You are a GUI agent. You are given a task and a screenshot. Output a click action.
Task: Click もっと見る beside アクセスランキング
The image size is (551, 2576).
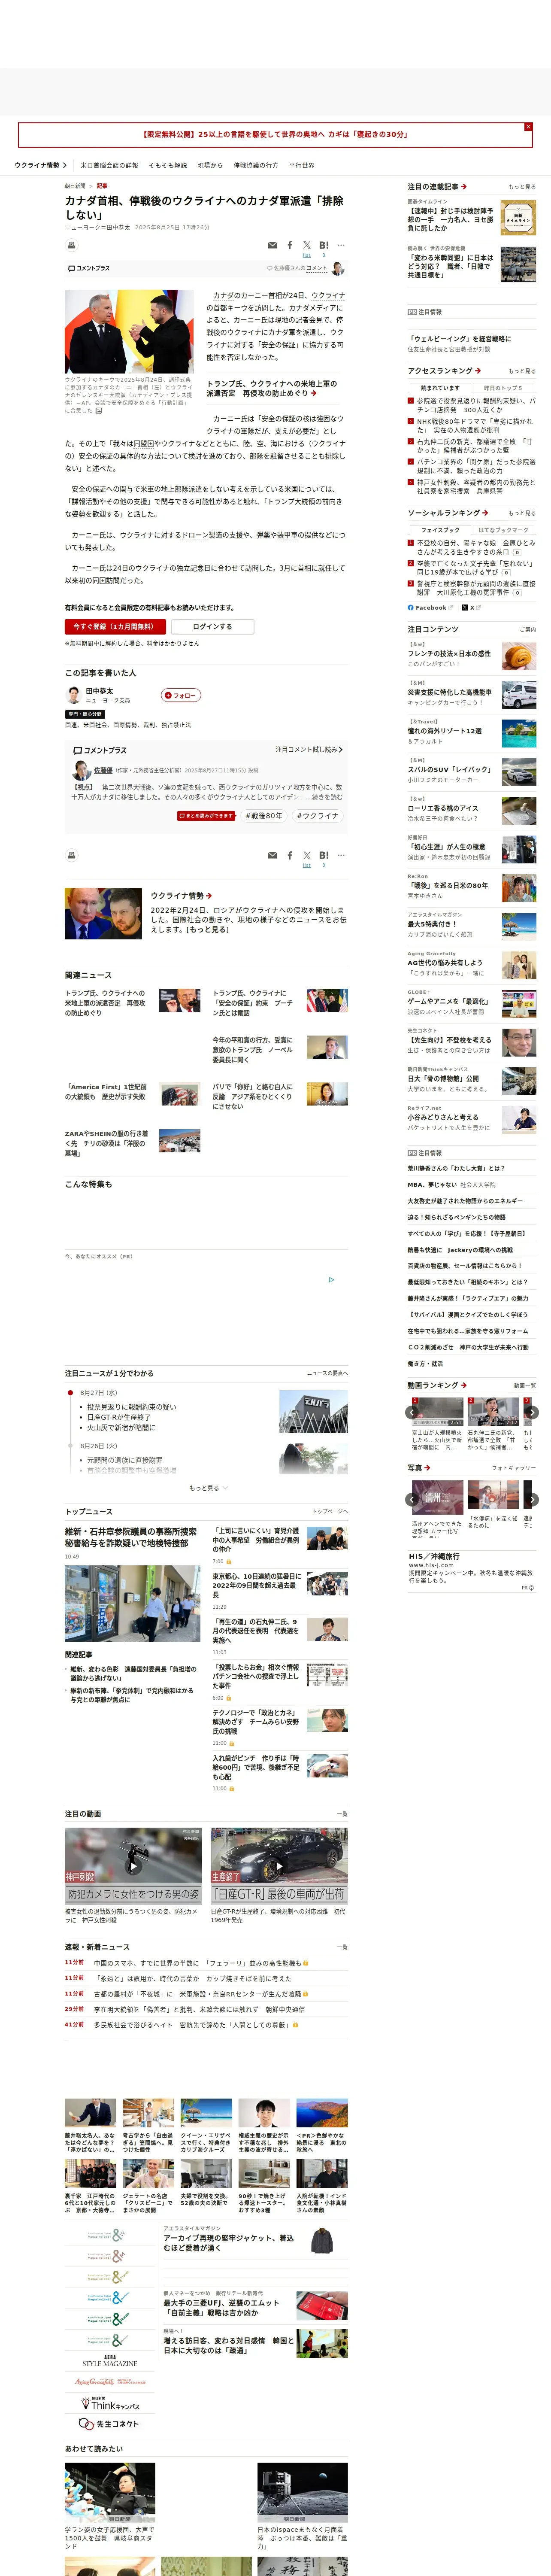(x=522, y=371)
